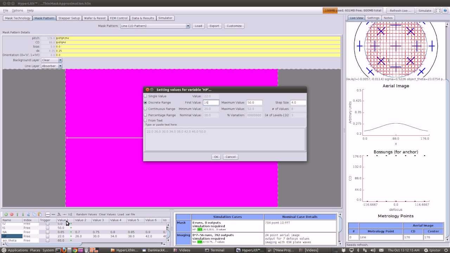Toggle Trigger checkbox for NA row
450x253 pixels.
tap(47, 232)
